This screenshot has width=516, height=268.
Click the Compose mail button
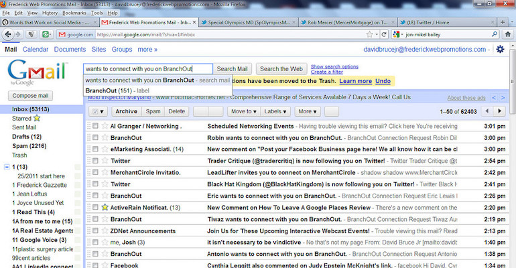(31, 96)
